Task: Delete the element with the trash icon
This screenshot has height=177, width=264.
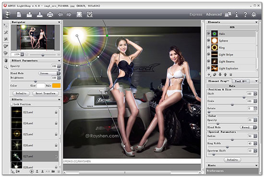Action: 231,74
